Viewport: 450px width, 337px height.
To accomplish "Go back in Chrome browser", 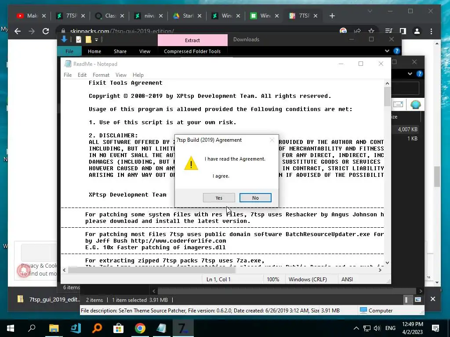I will (x=18, y=31).
